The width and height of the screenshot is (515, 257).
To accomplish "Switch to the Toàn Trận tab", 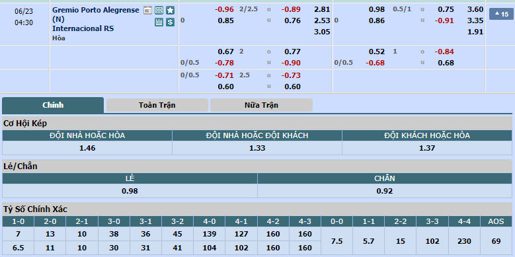I will 157,105.
